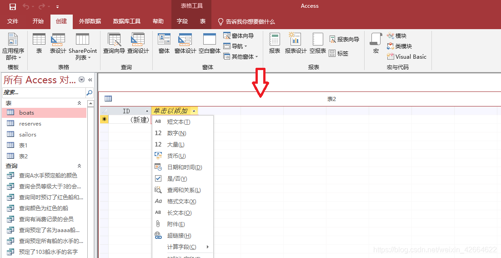Open the 单击以添加 column dropdown
Image resolution: width=501 pixels, height=258 pixels.
[194, 111]
